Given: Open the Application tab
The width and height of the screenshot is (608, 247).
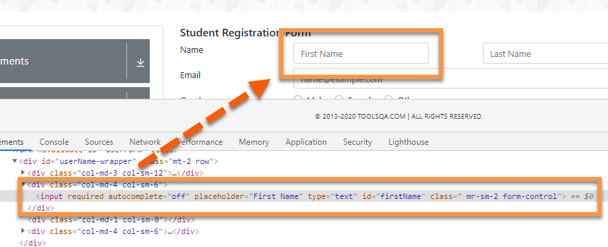Looking at the screenshot, I should coord(306,142).
